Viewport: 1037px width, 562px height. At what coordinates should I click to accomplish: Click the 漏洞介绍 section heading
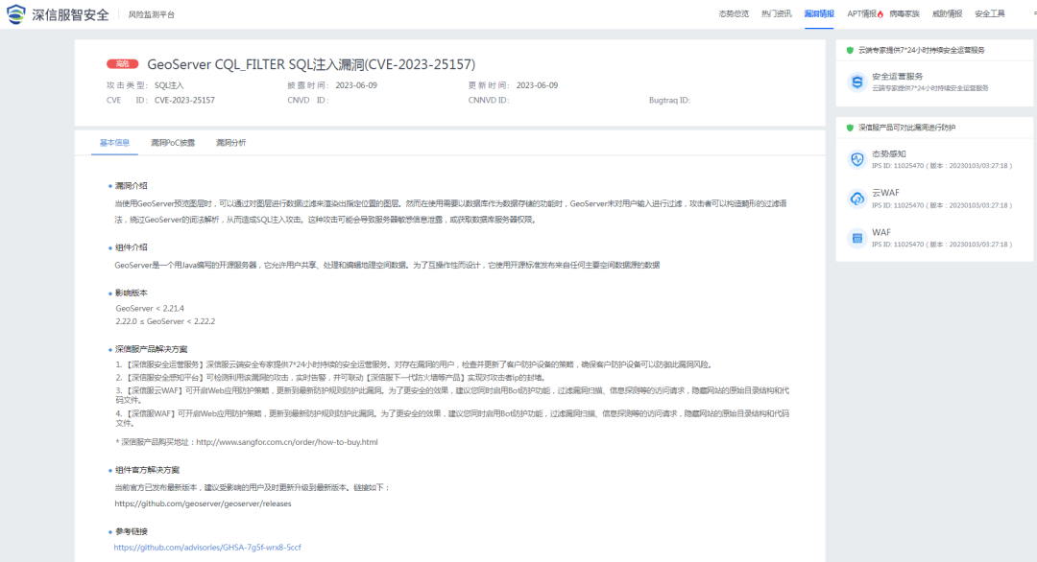[x=131, y=186]
